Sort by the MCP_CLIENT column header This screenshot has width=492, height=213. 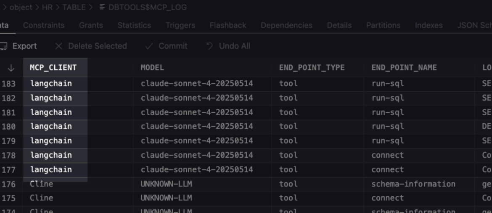[53, 68]
